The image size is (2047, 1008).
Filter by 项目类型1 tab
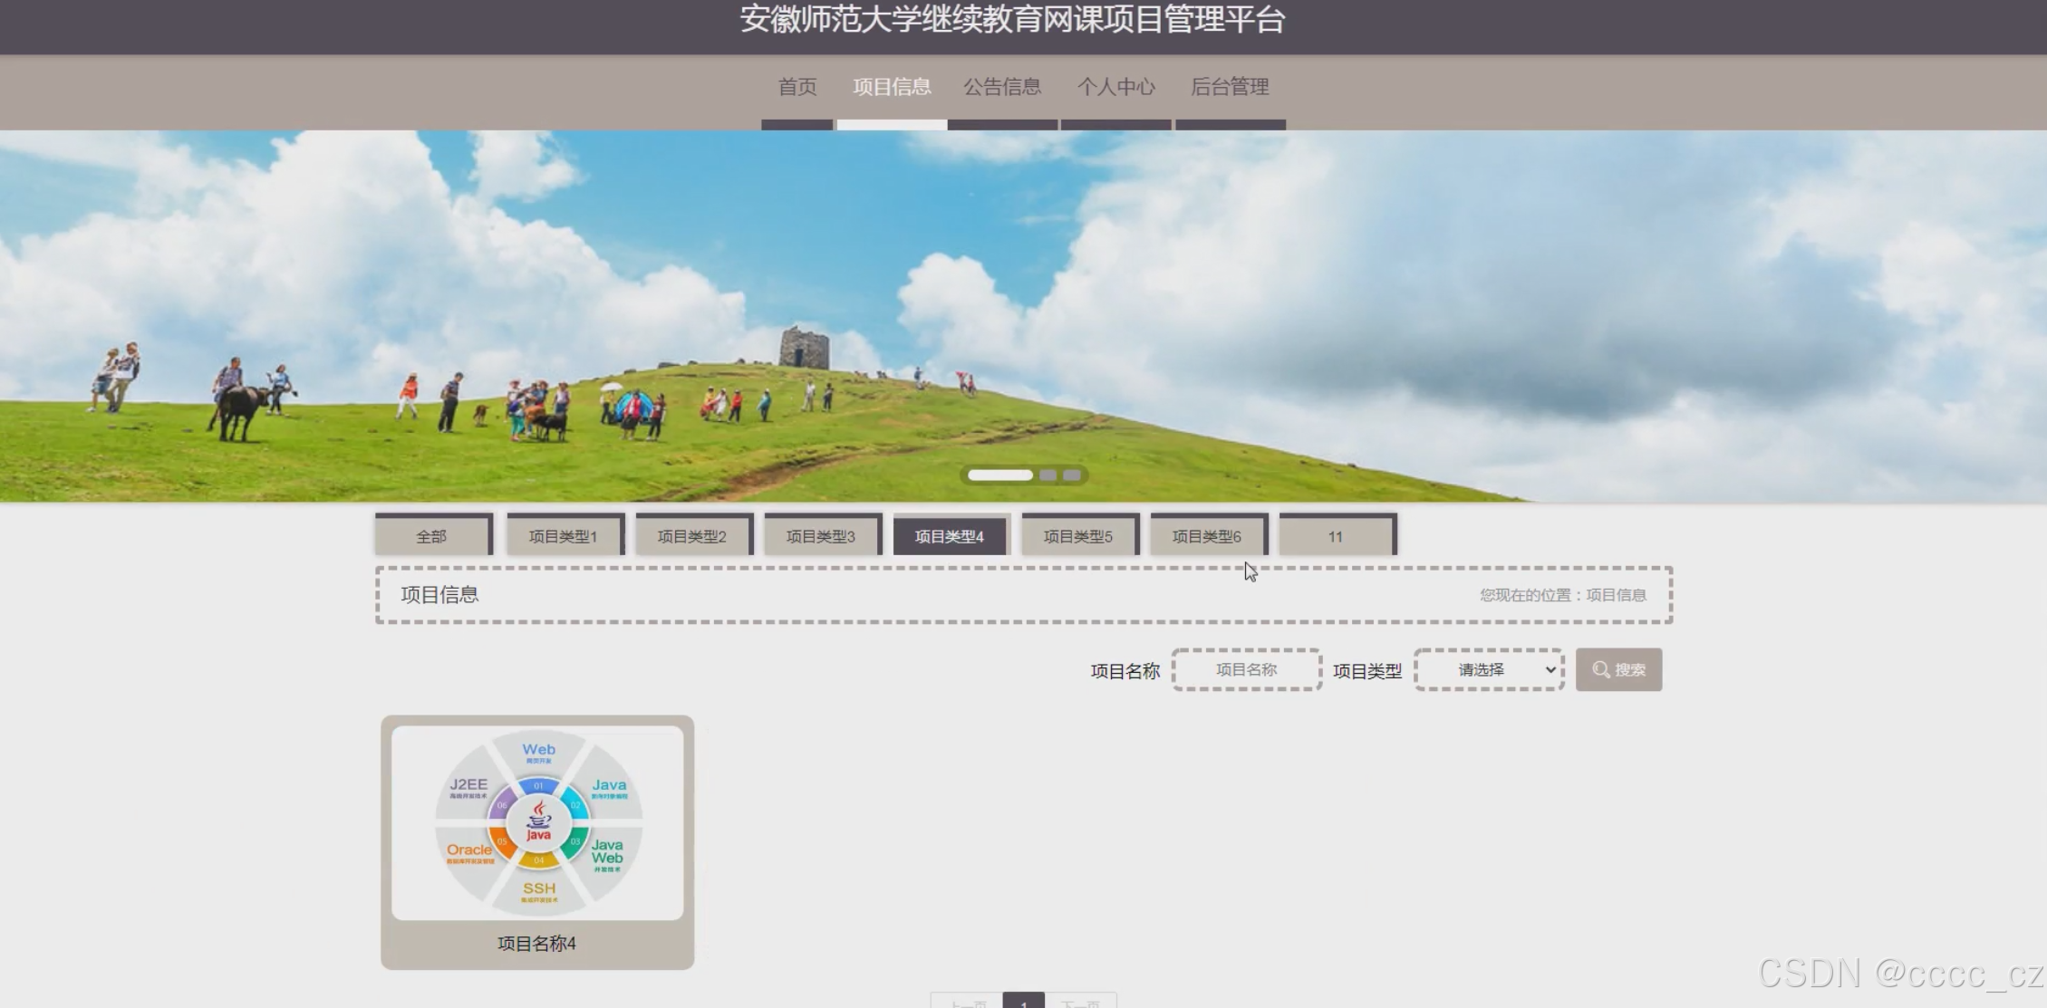564,536
